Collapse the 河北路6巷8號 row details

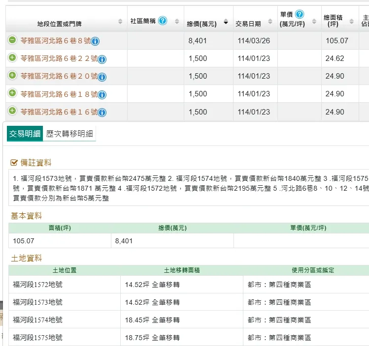(12, 40)
